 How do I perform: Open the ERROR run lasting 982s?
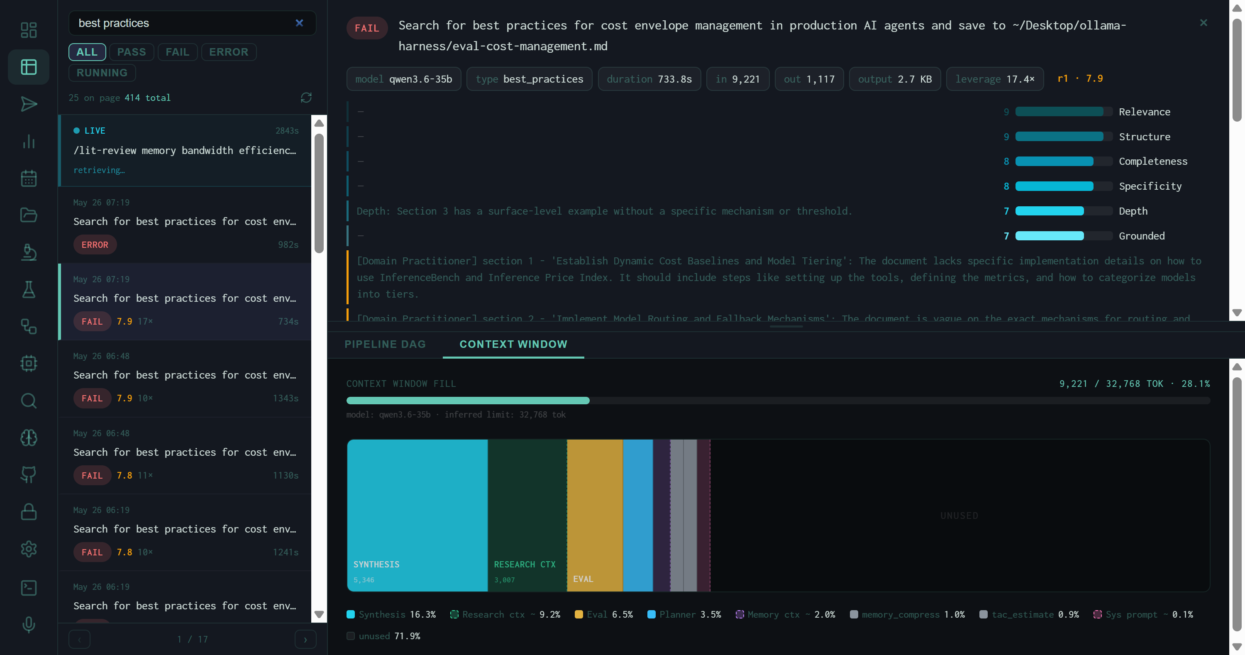[185, 225]
